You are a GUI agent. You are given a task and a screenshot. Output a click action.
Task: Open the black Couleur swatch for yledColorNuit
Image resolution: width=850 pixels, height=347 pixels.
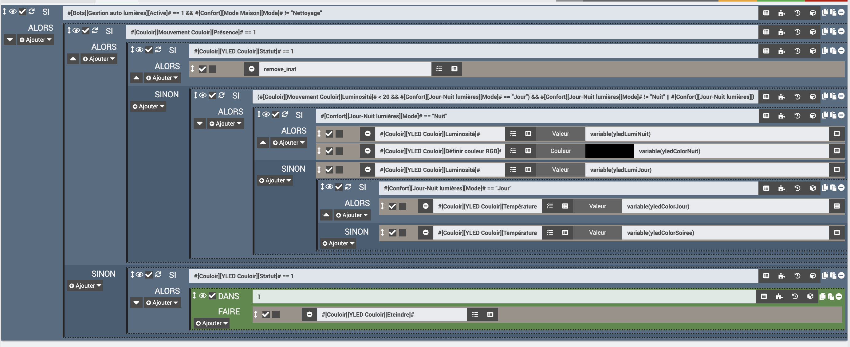pos(609,151)
